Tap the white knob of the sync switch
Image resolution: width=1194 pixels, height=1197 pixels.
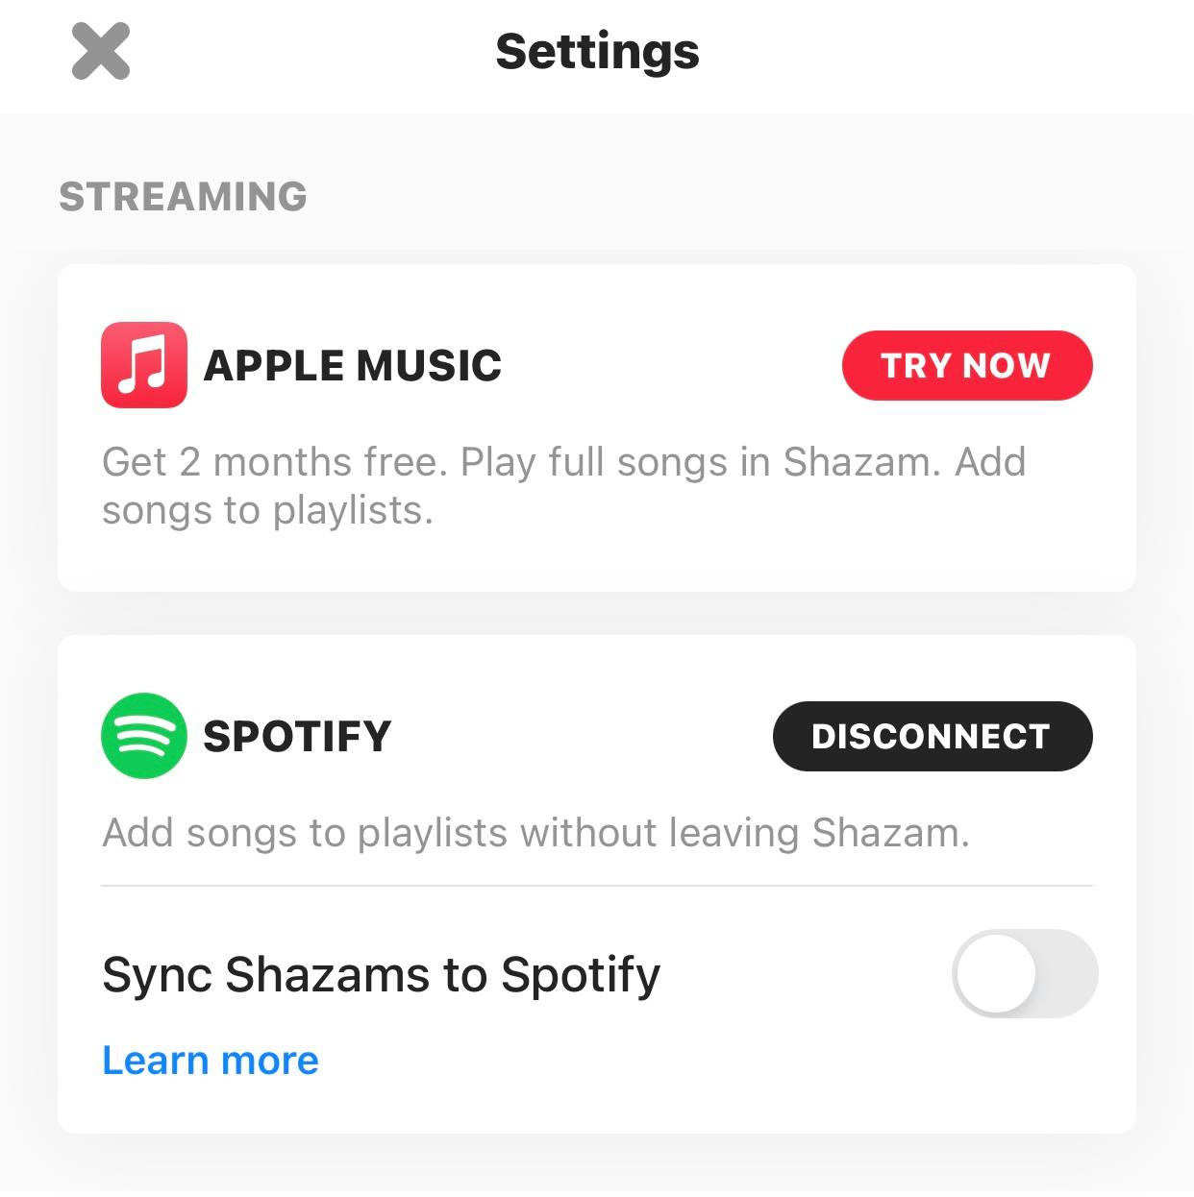point(996,973)
